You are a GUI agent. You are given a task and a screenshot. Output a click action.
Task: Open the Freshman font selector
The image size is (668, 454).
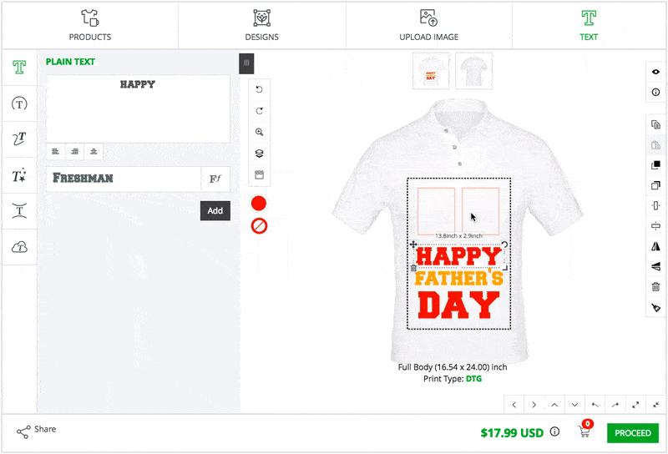(124, 179)
